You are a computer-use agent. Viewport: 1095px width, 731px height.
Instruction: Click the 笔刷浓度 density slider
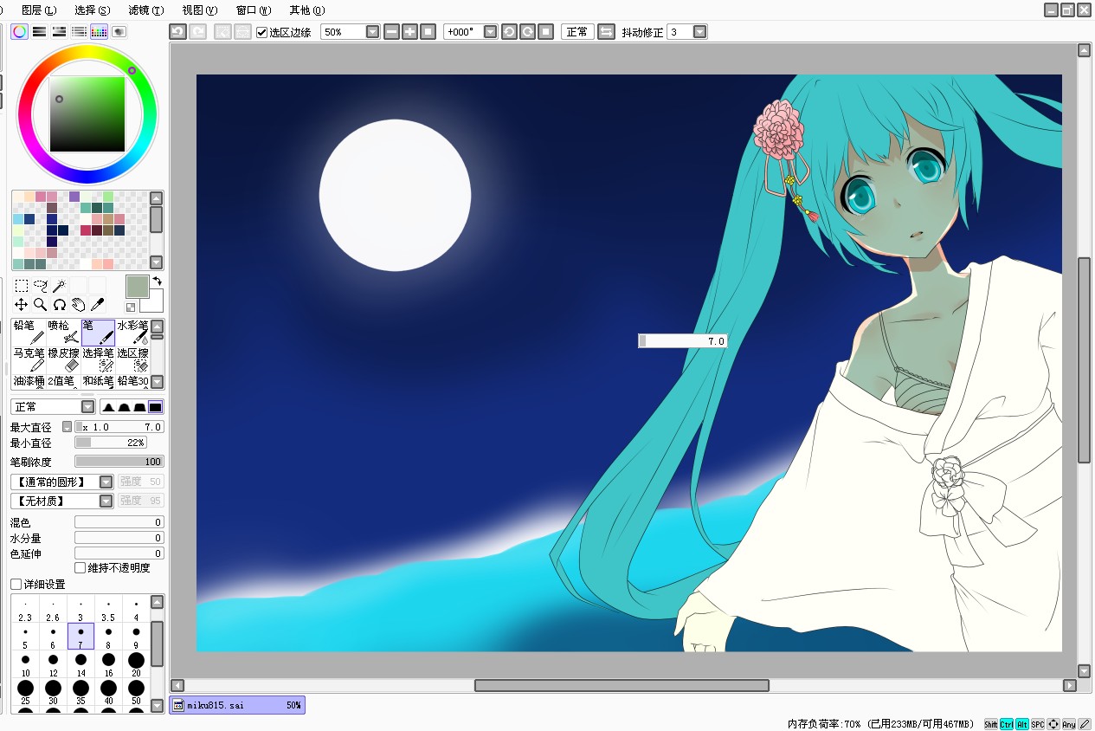[119, 462]
